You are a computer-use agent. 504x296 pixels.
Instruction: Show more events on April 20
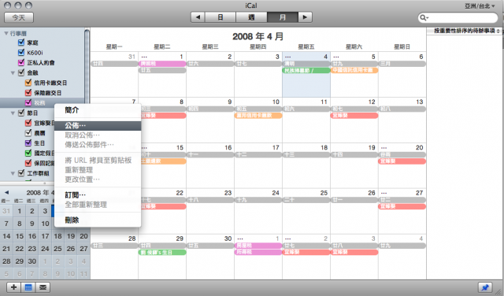pyautogui.click(x=384, y=148)
